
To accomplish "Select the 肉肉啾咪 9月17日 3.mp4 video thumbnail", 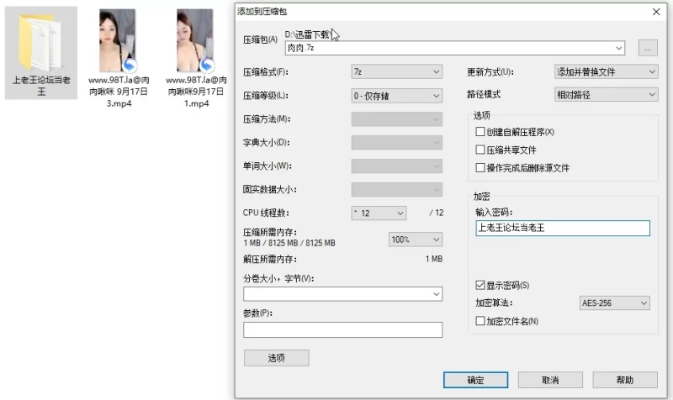I will [117, 40].
